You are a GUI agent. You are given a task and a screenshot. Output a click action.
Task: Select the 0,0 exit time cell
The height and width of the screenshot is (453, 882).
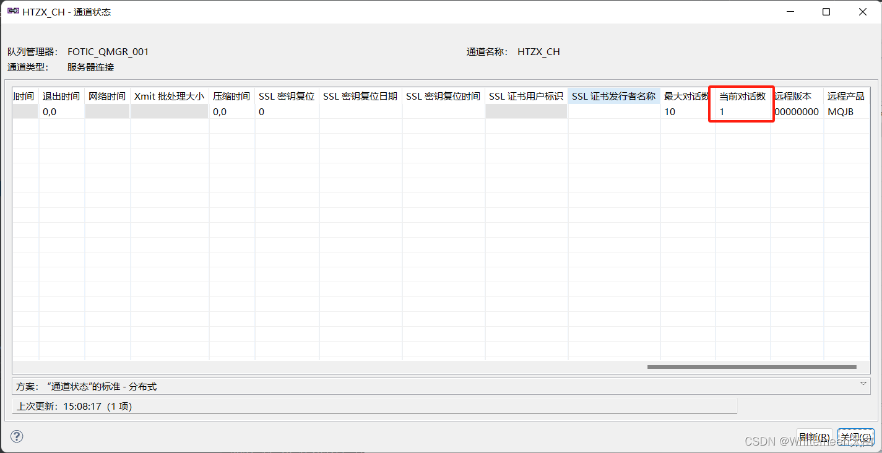pos(62,112)
